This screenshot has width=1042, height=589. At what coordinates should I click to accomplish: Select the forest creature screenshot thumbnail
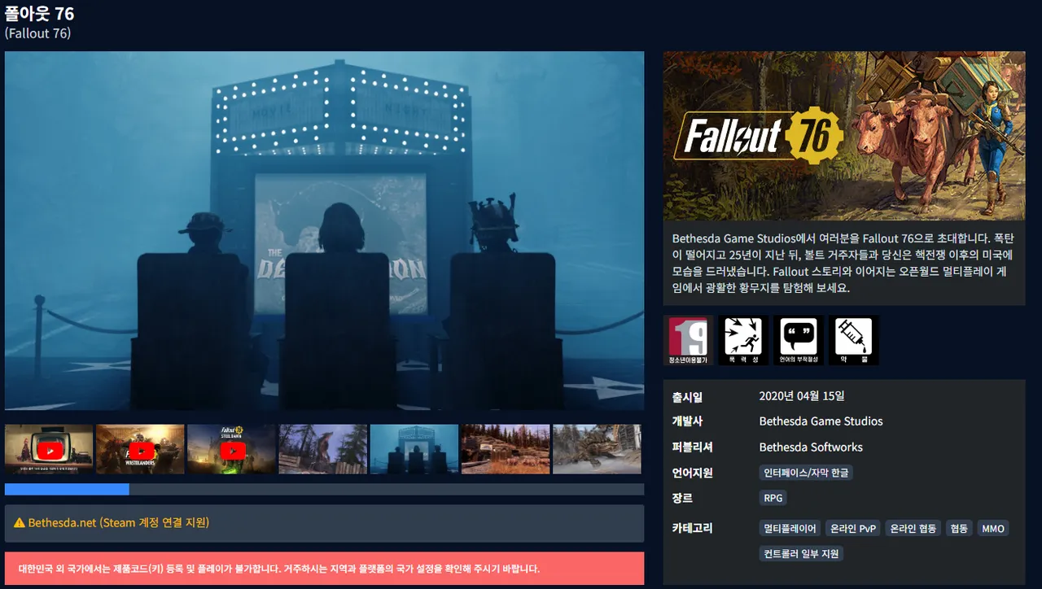tap(323, 449)
